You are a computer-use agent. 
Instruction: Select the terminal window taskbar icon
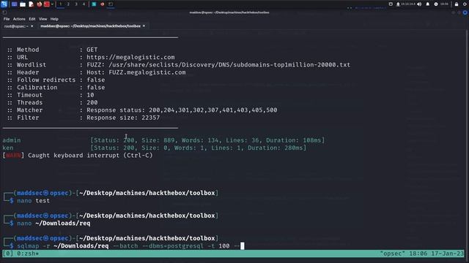coord(111,4)
